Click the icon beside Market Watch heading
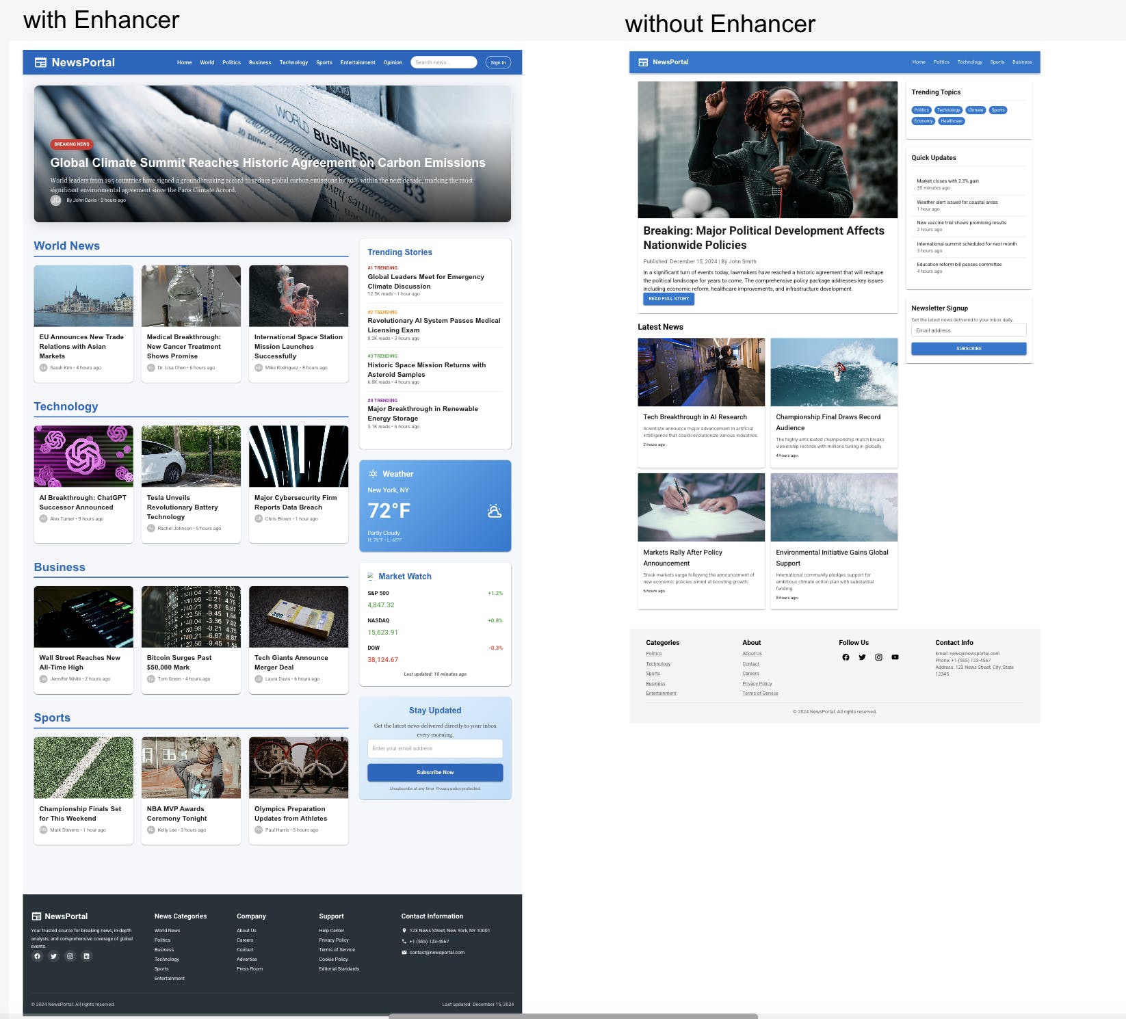Screen dimensions: 1126x1019 pos(371,576)
